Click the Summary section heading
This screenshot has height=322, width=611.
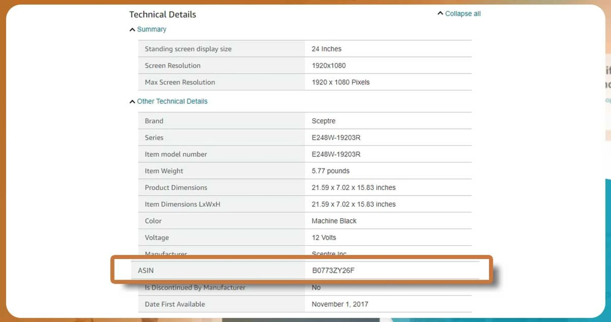coord(152,29)
